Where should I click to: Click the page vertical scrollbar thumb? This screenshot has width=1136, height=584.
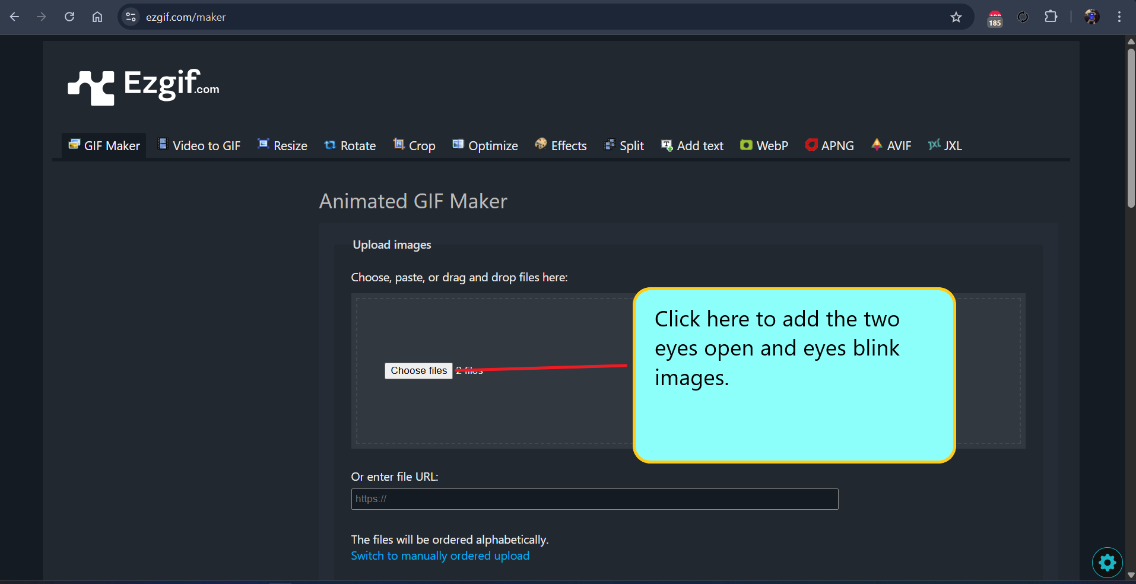1131,128
